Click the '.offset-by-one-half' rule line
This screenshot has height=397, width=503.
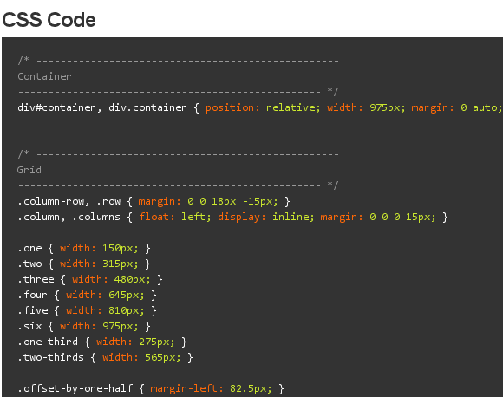pos(151,388)
